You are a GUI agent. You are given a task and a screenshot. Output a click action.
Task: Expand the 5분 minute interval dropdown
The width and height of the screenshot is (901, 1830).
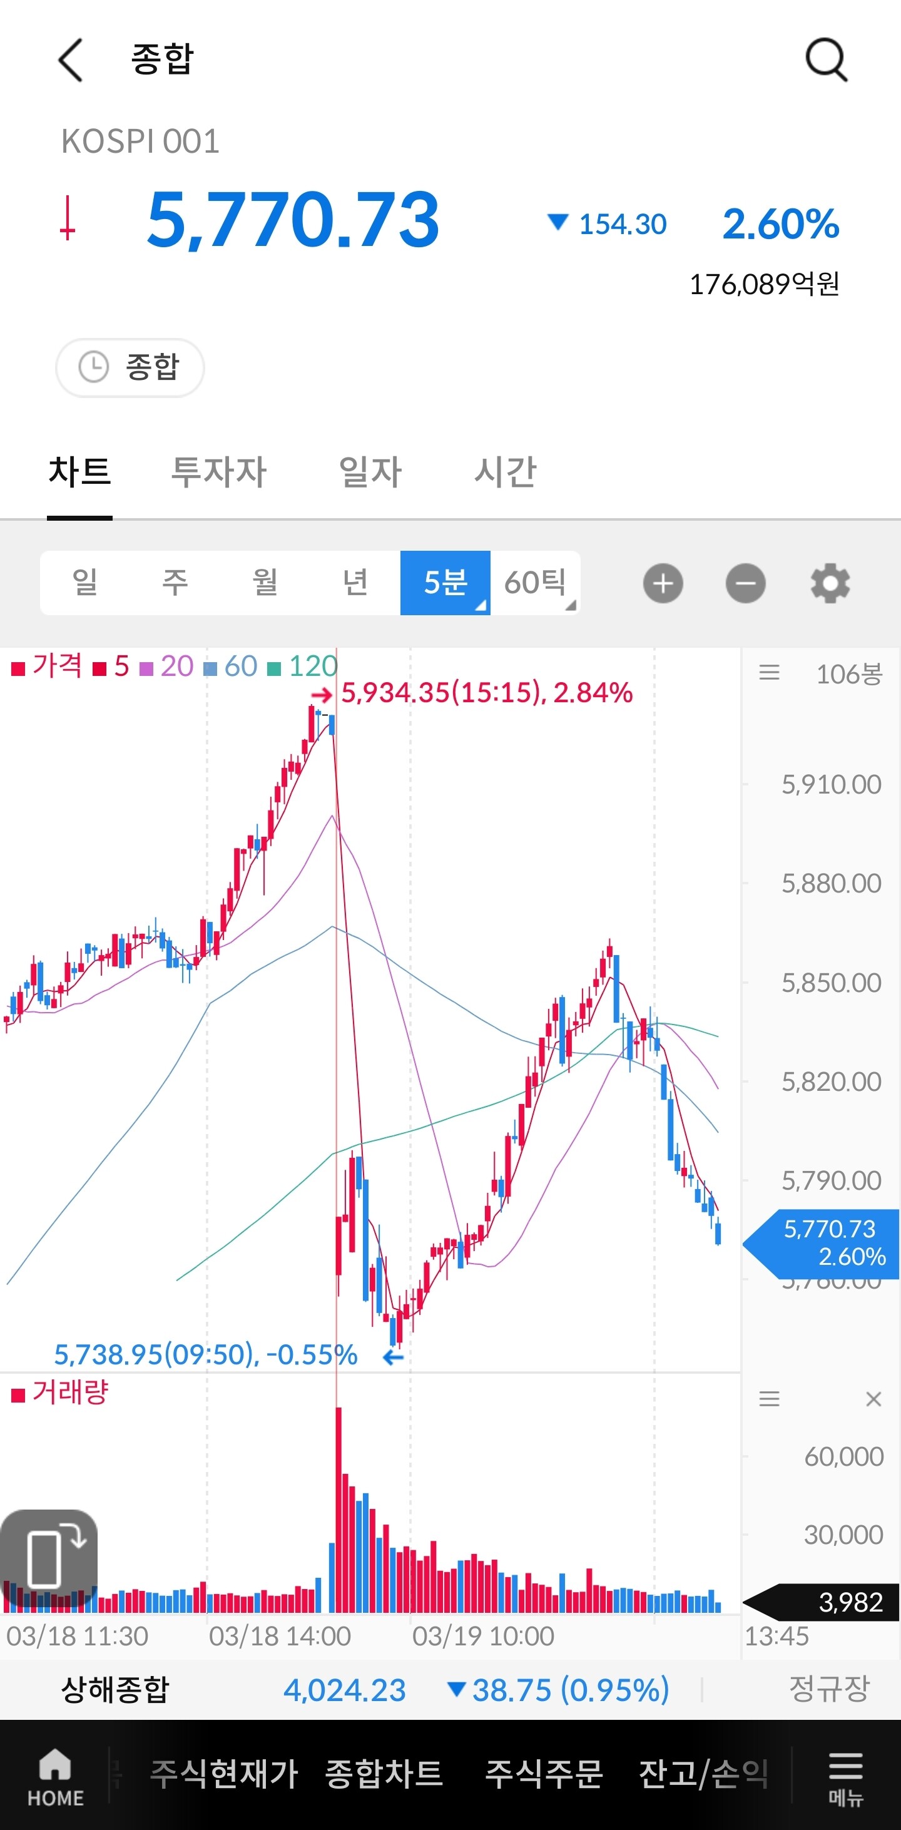445,583
